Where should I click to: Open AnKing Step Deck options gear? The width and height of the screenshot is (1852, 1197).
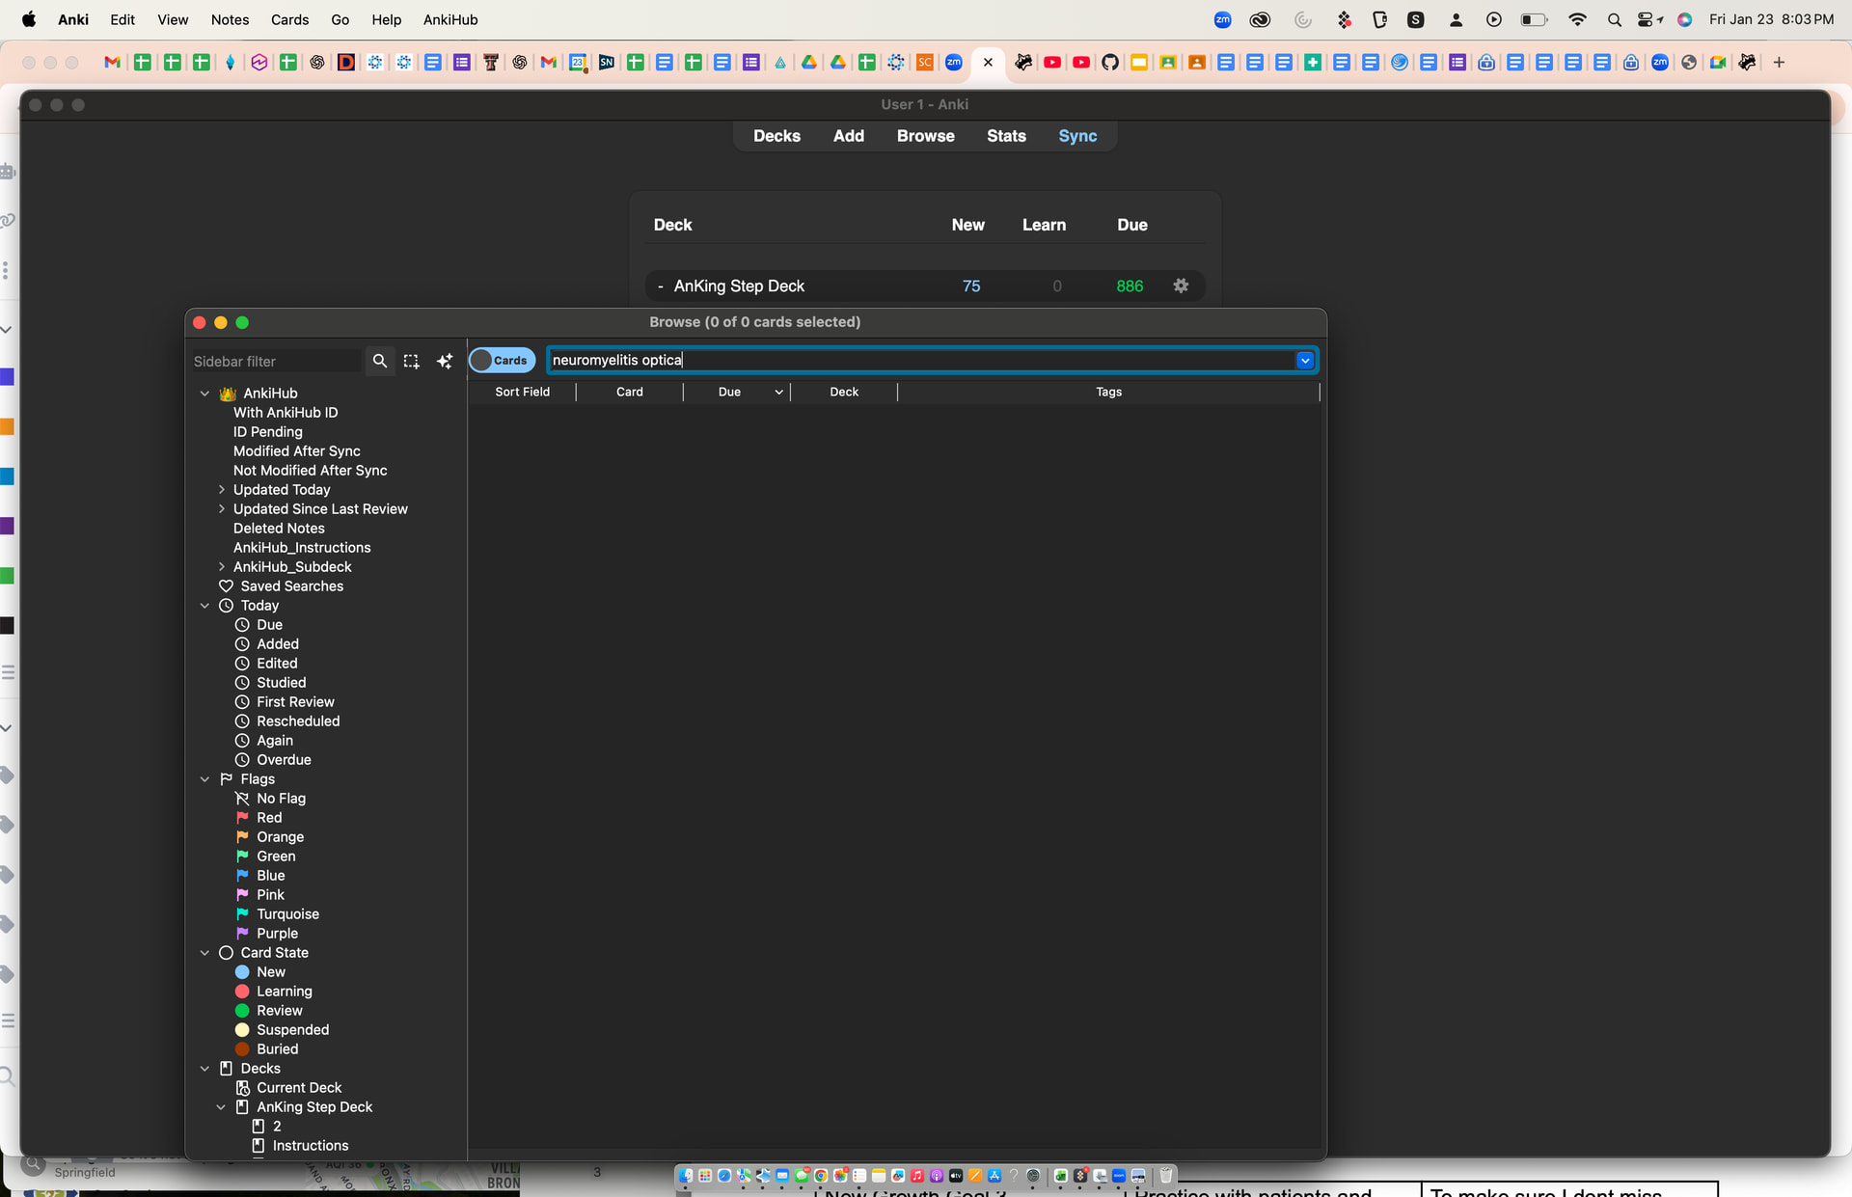[1181, 286]
